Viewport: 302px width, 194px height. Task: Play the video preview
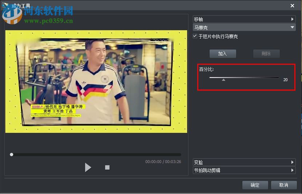point(88,167)
